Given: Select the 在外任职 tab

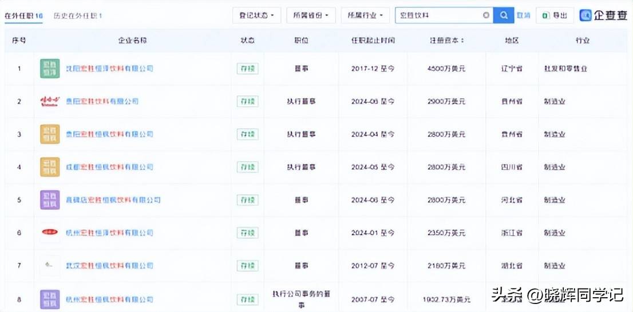Looking at the screenshot, I should [23, 16].
